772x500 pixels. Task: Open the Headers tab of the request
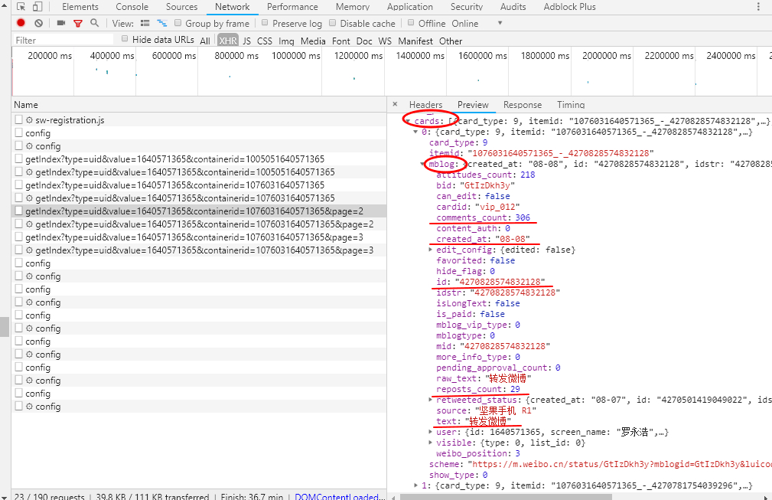[425, 105]
